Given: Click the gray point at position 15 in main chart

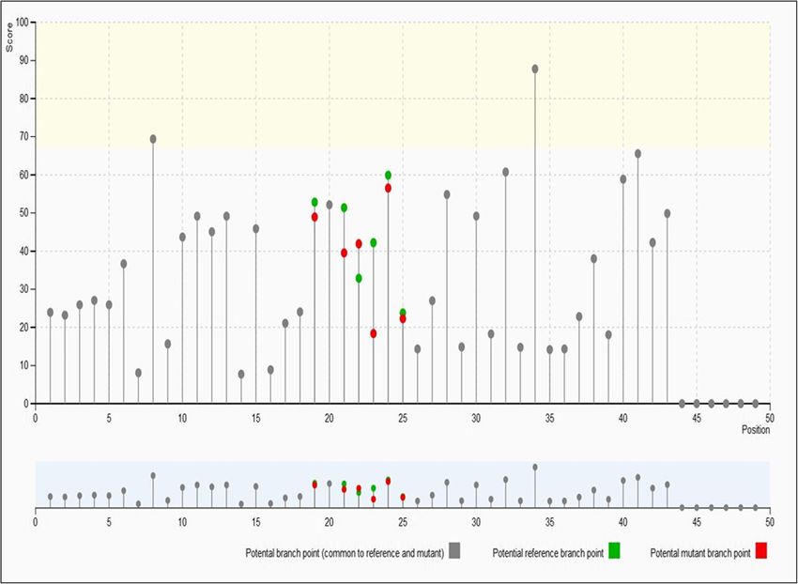Looking at the screenshot, I should click(256, 229).
